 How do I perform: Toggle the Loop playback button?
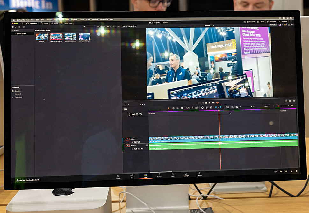point(218,102)
